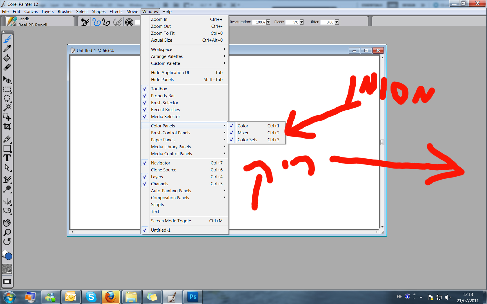Expand the Media Library Panels submenu
The width and height of the screenshot is (487, 304).
point(185,147)
